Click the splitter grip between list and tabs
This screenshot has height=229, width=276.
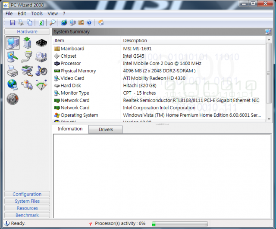[x=162, y=124]
